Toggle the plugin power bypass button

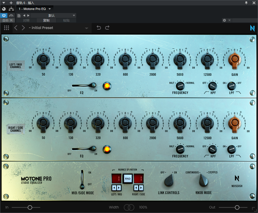[x=4, y=15]
